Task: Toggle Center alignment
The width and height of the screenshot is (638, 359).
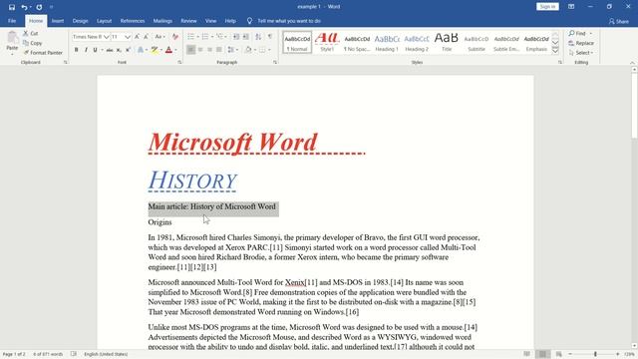Action: tap(200, 50)
